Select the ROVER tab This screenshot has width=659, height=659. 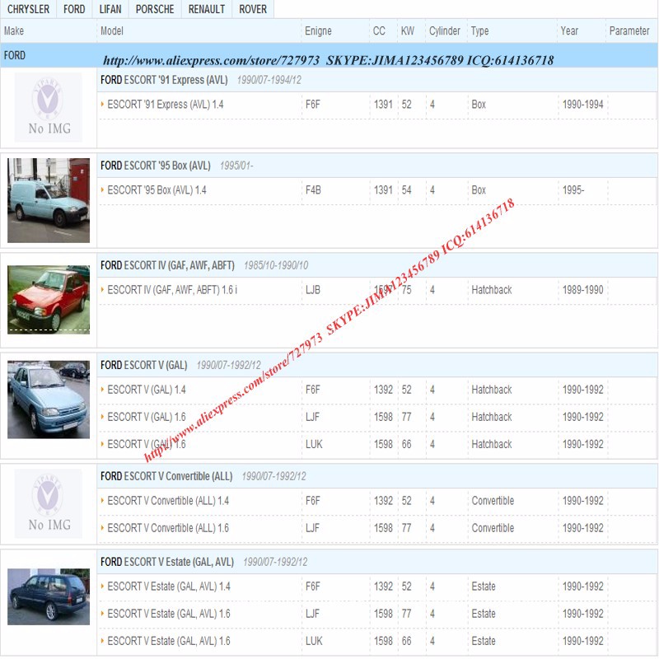(253, 9)
